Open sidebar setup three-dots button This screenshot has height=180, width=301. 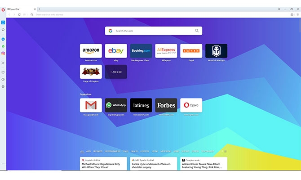point(3,164)
